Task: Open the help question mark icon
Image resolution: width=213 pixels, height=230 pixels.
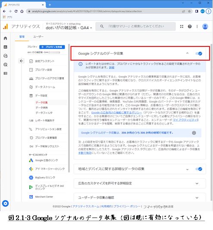Action: click(190, 26)
